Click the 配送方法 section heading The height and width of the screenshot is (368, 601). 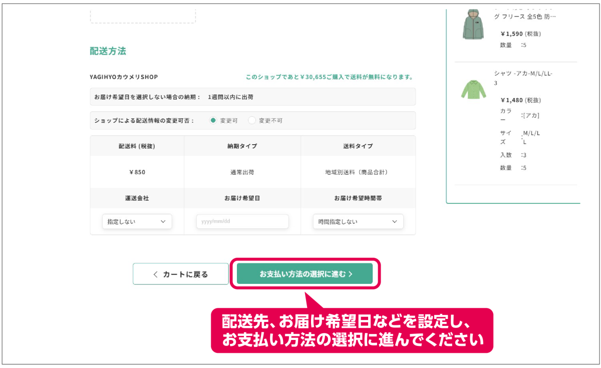[x=108, y=51]
